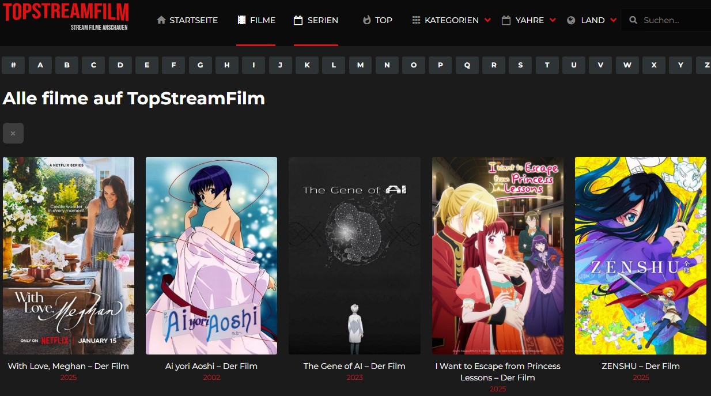Viewport: 711px width, 396px height.
Task: Filter movies by letter M
Action: tap(360, 65)
